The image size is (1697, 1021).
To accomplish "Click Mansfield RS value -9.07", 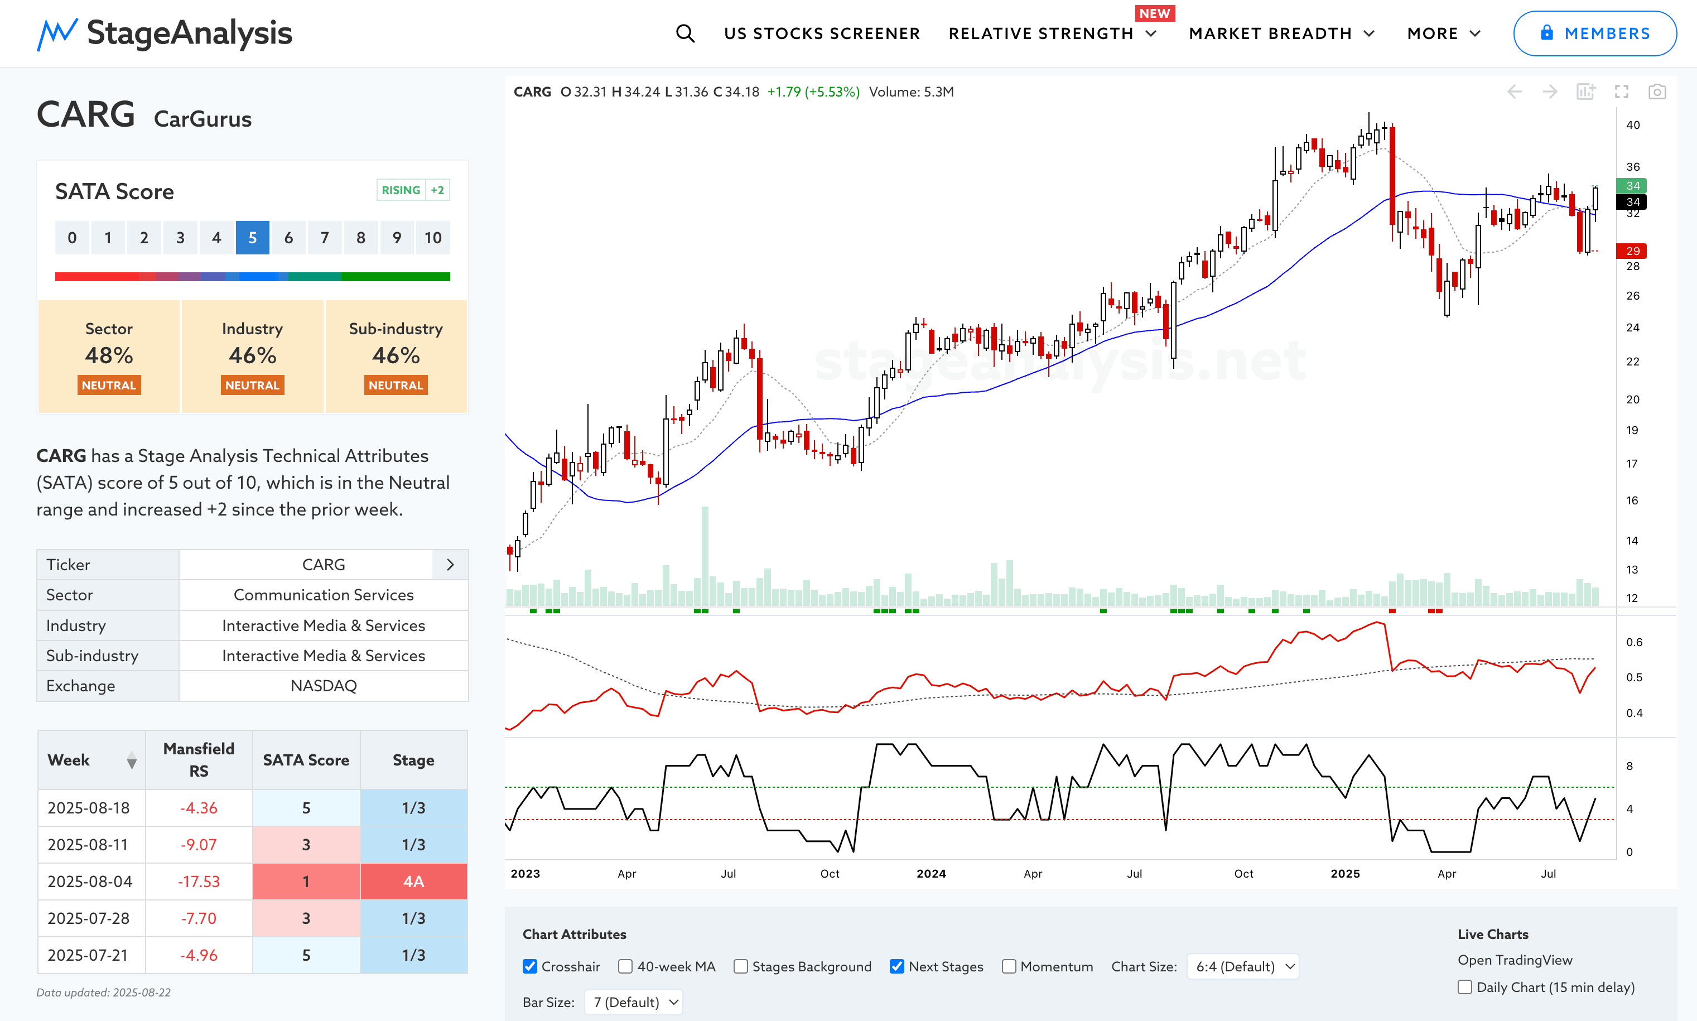I will pyautogui.click(x=198, y=845).
